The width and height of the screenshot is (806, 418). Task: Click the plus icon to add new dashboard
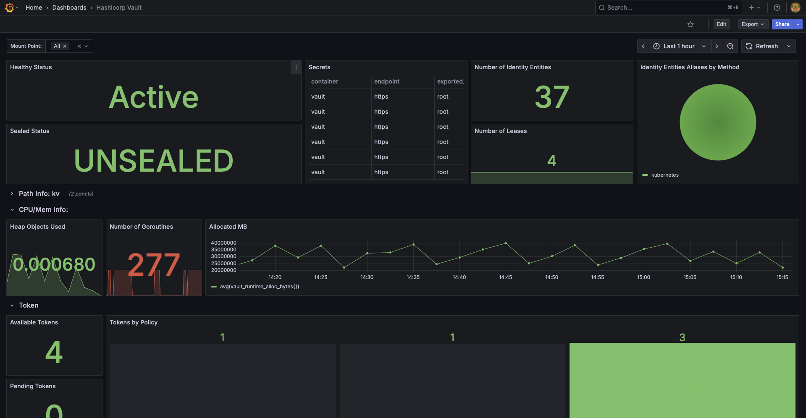tap(751, 8)
